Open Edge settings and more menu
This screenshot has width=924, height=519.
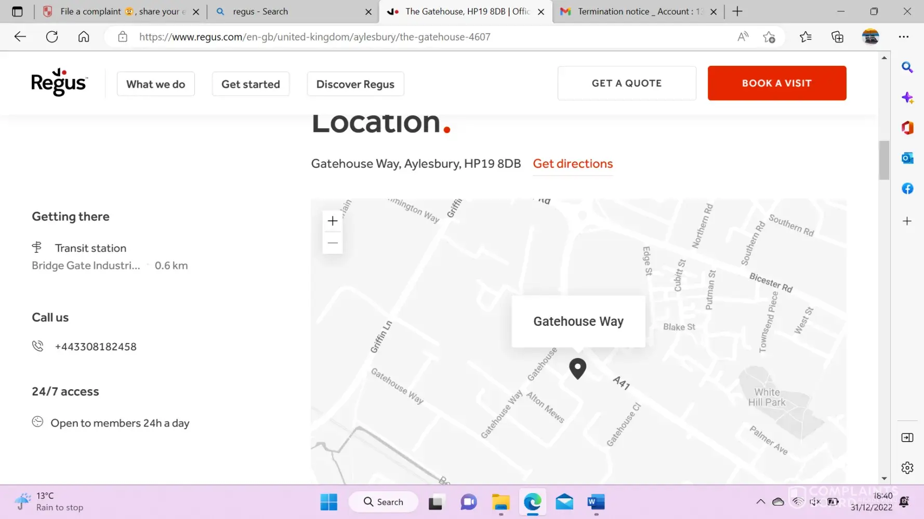[903, 37]
